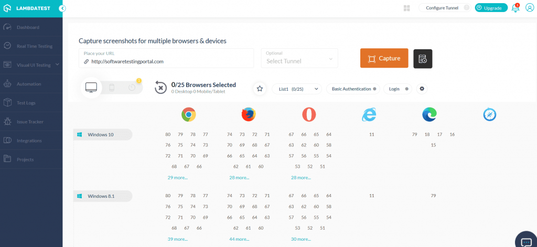Open the schedule screenshot calendar icon
The image size is (537, 247).
[x=423, y=59]
